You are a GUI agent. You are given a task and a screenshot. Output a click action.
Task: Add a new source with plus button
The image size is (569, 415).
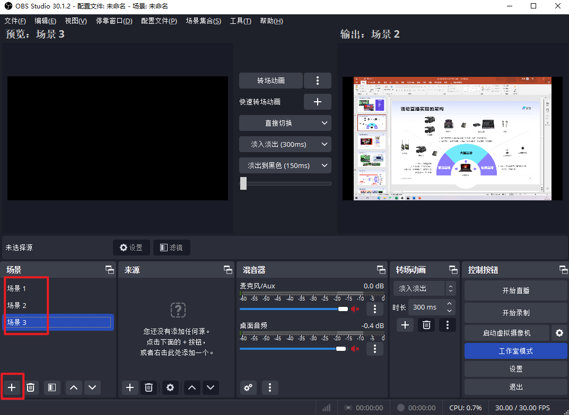[130, 387]
